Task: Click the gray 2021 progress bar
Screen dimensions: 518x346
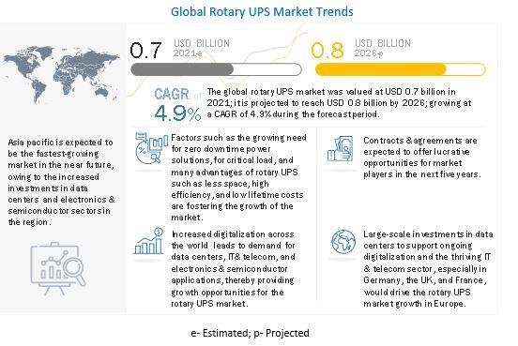Action: (216, 69)
